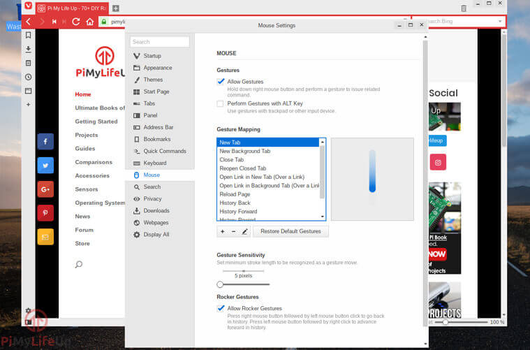Open Projects link on website

(x=87, y=135)
